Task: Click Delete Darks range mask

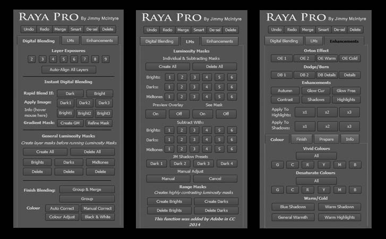Action: coord(217,210)
